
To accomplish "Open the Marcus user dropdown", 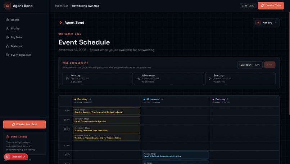I will (x=266, y=23).
